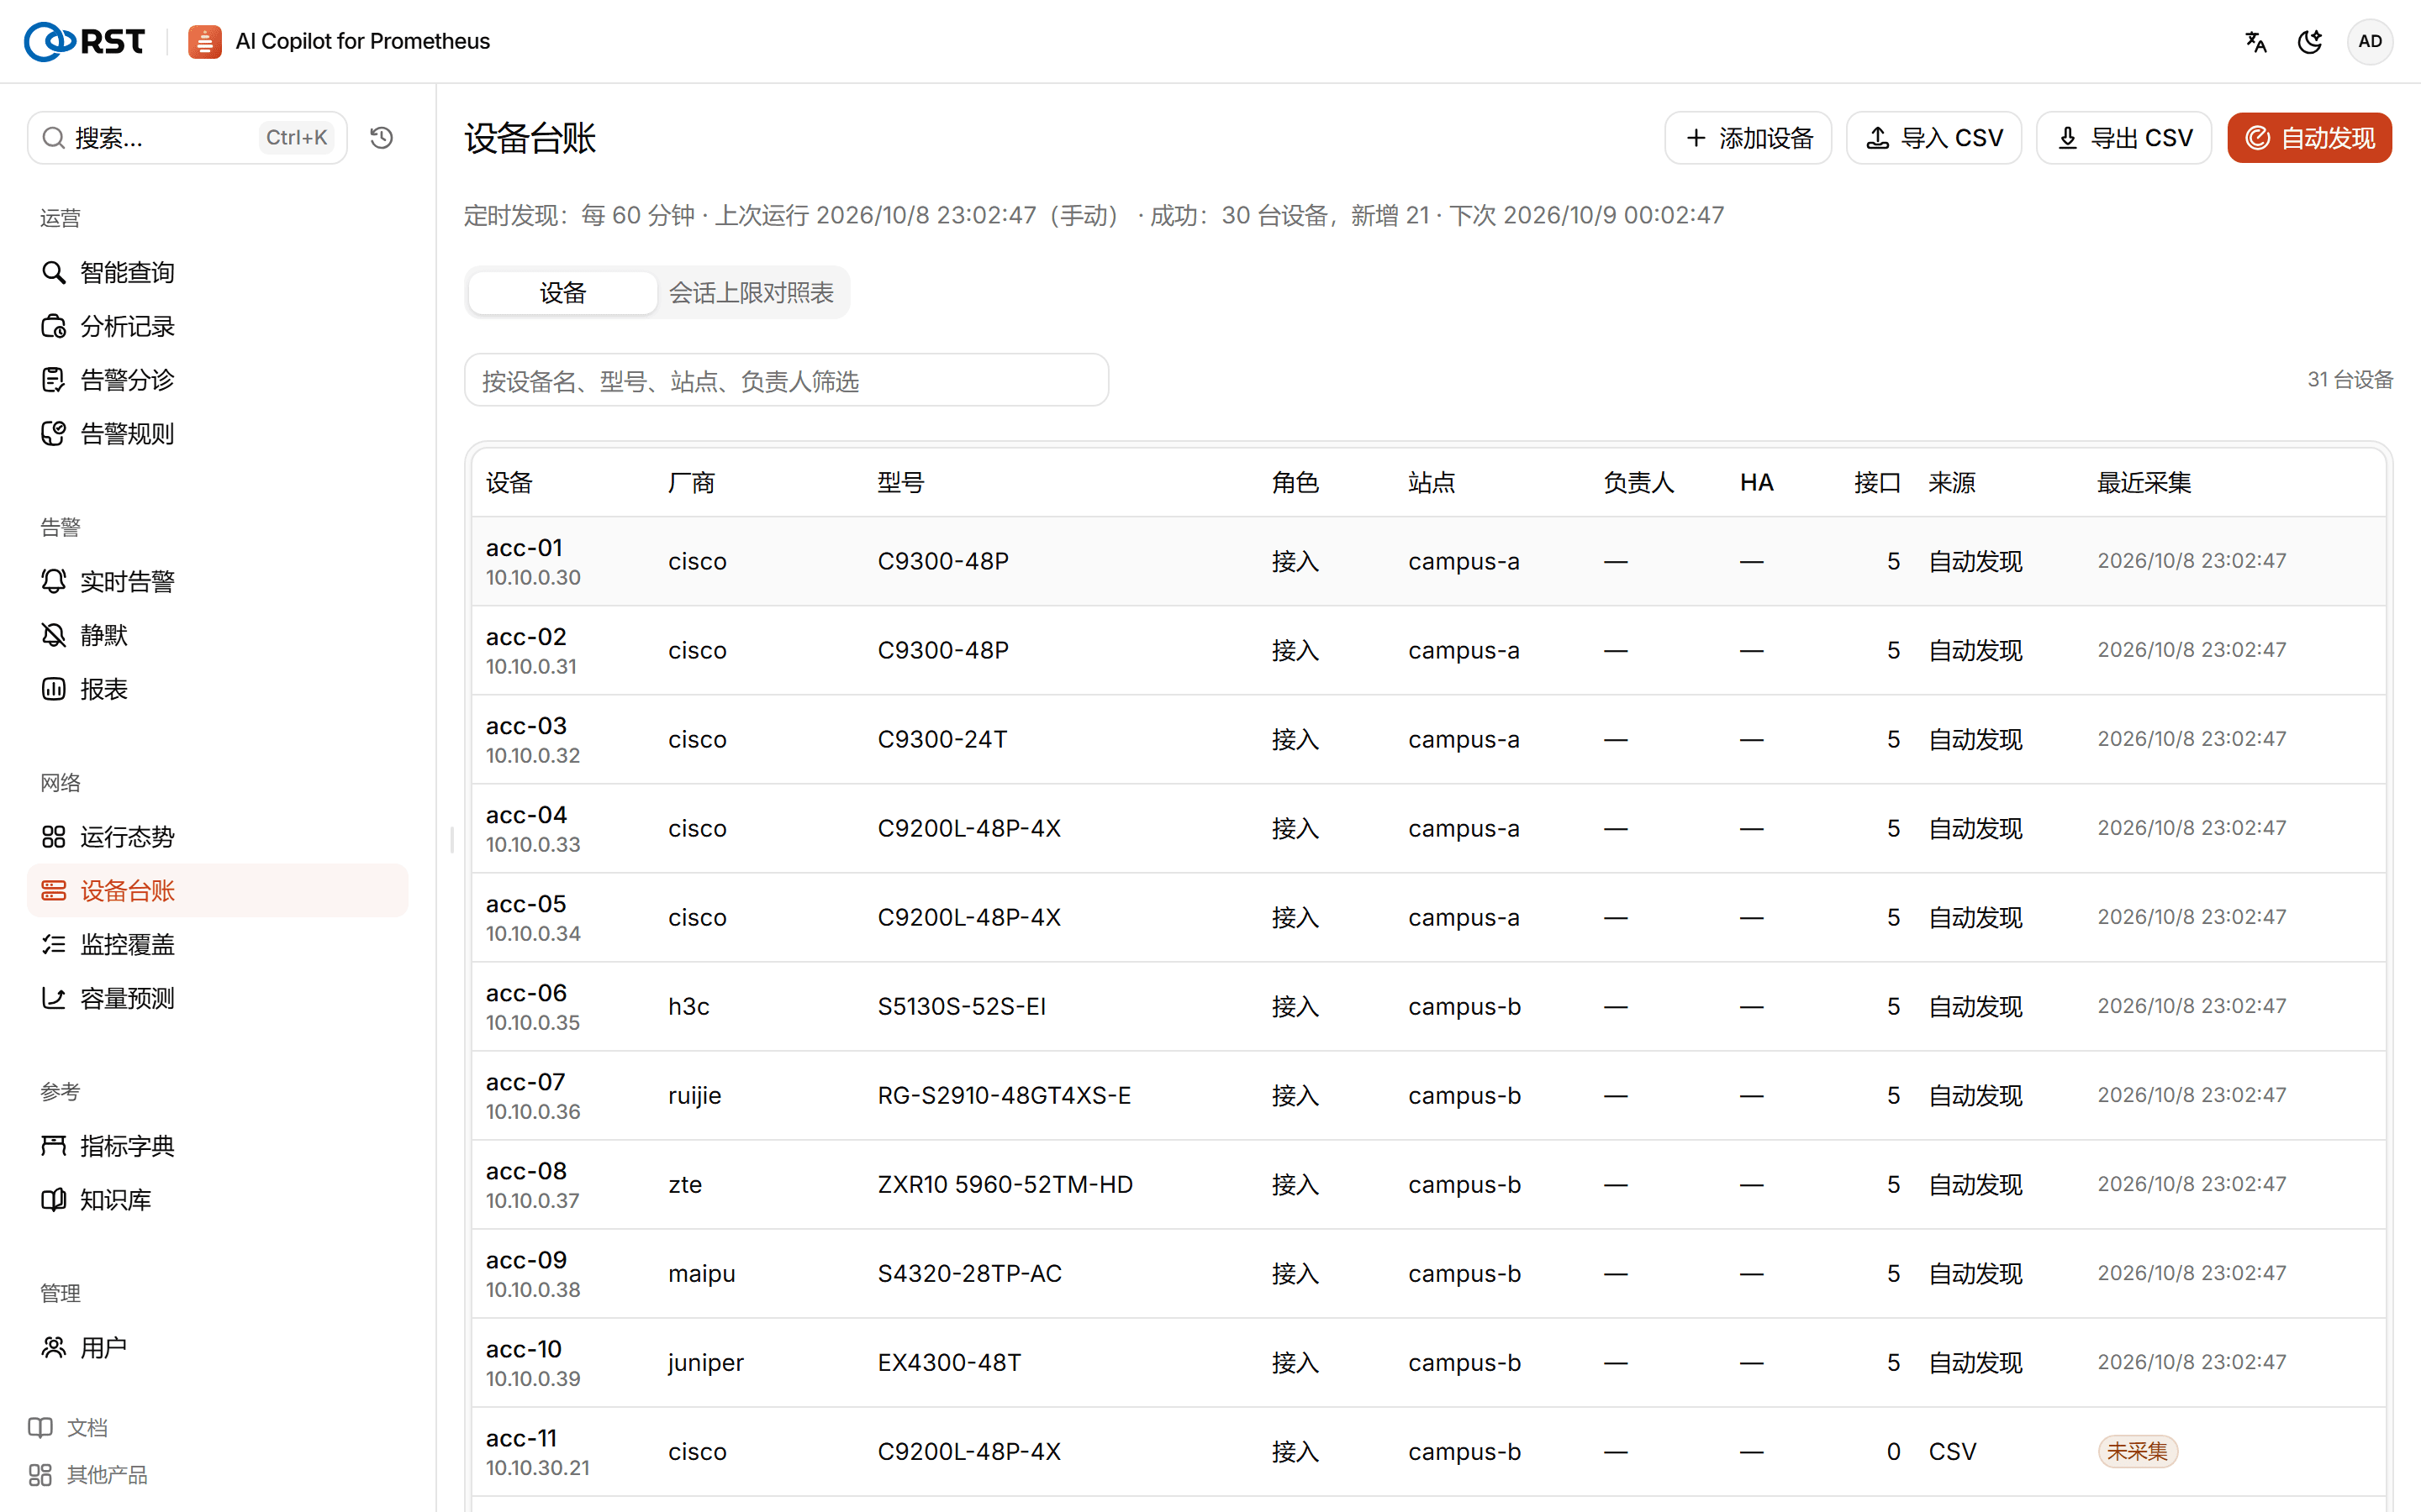Click the 添加设备 button
The height and width of the screenshot is (1512, 2421).
pos(1748,138)
